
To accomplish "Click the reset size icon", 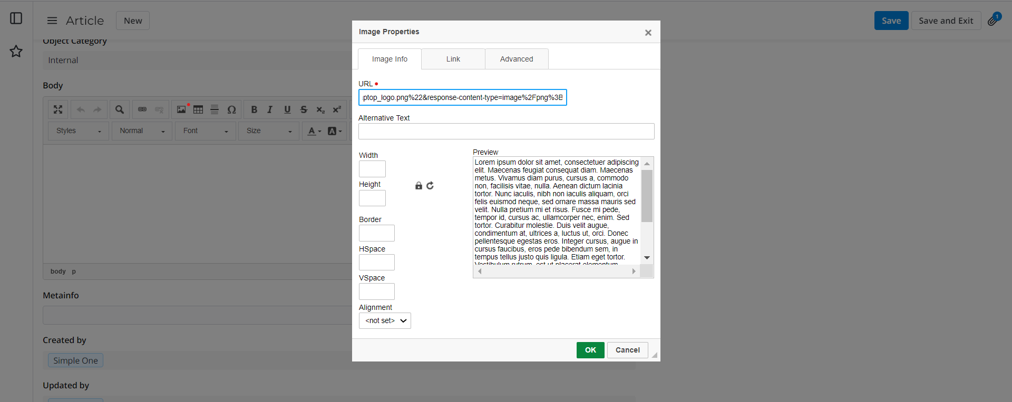I will click(x=430, y=186).
